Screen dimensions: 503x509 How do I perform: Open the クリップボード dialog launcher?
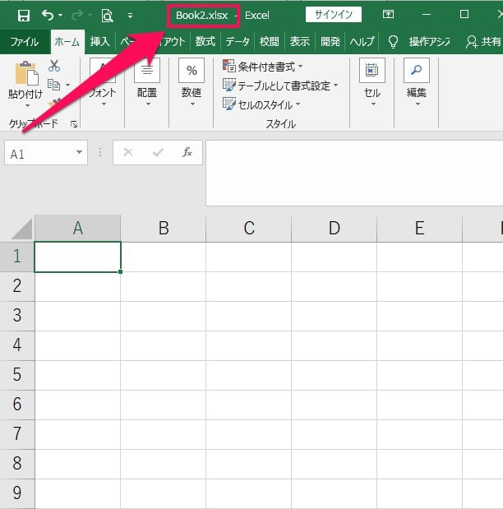(74, 124)
